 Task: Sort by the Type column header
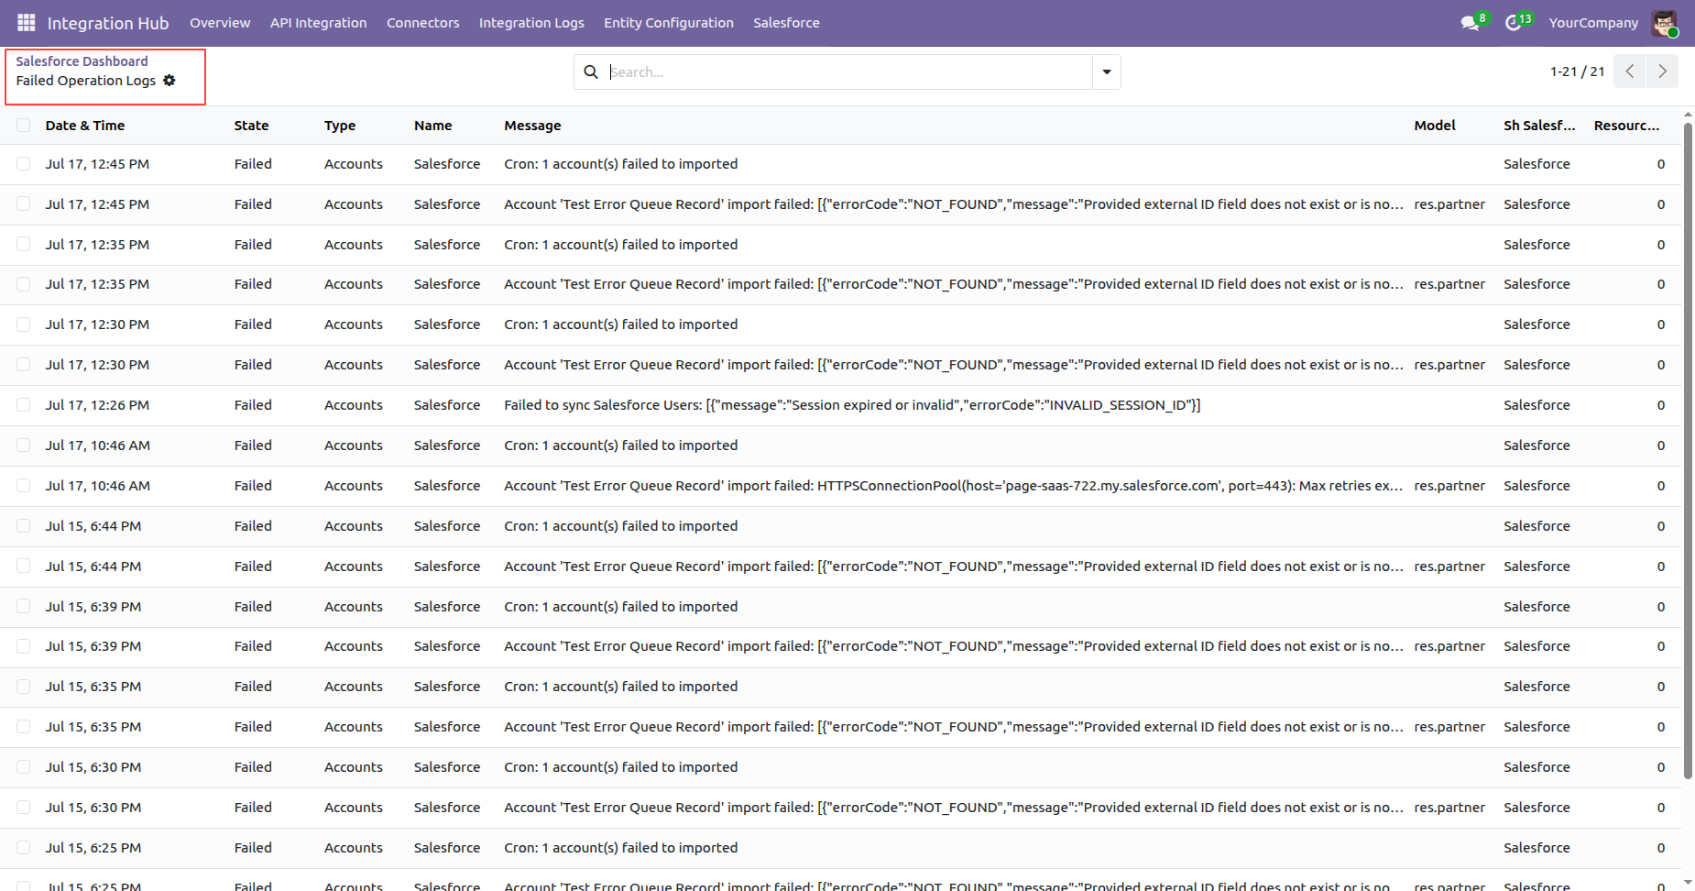[x=340, y=126]
